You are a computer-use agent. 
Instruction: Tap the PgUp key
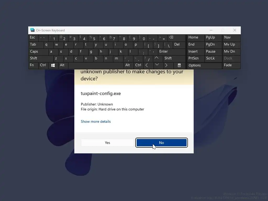(x=213, y=38)
